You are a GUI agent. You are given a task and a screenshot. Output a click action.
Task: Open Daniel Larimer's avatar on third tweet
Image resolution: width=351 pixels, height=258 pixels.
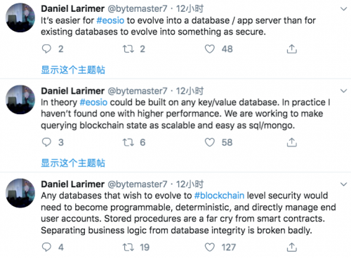tap(20, 193)
